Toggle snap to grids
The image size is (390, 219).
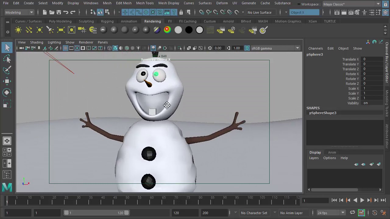pos(202,12)
